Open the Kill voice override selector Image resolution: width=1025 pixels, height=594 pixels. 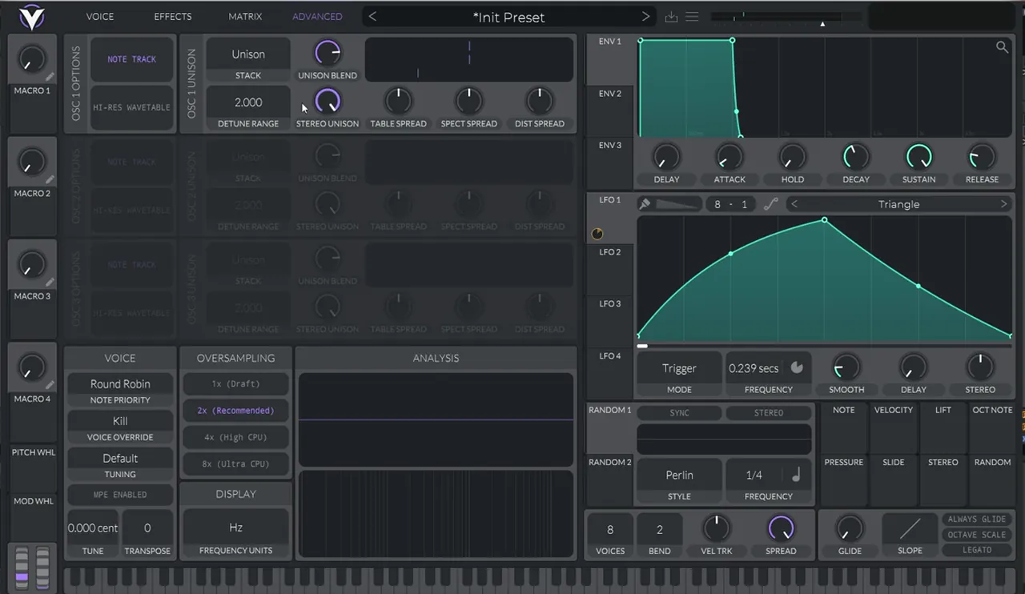coord(120,421)
